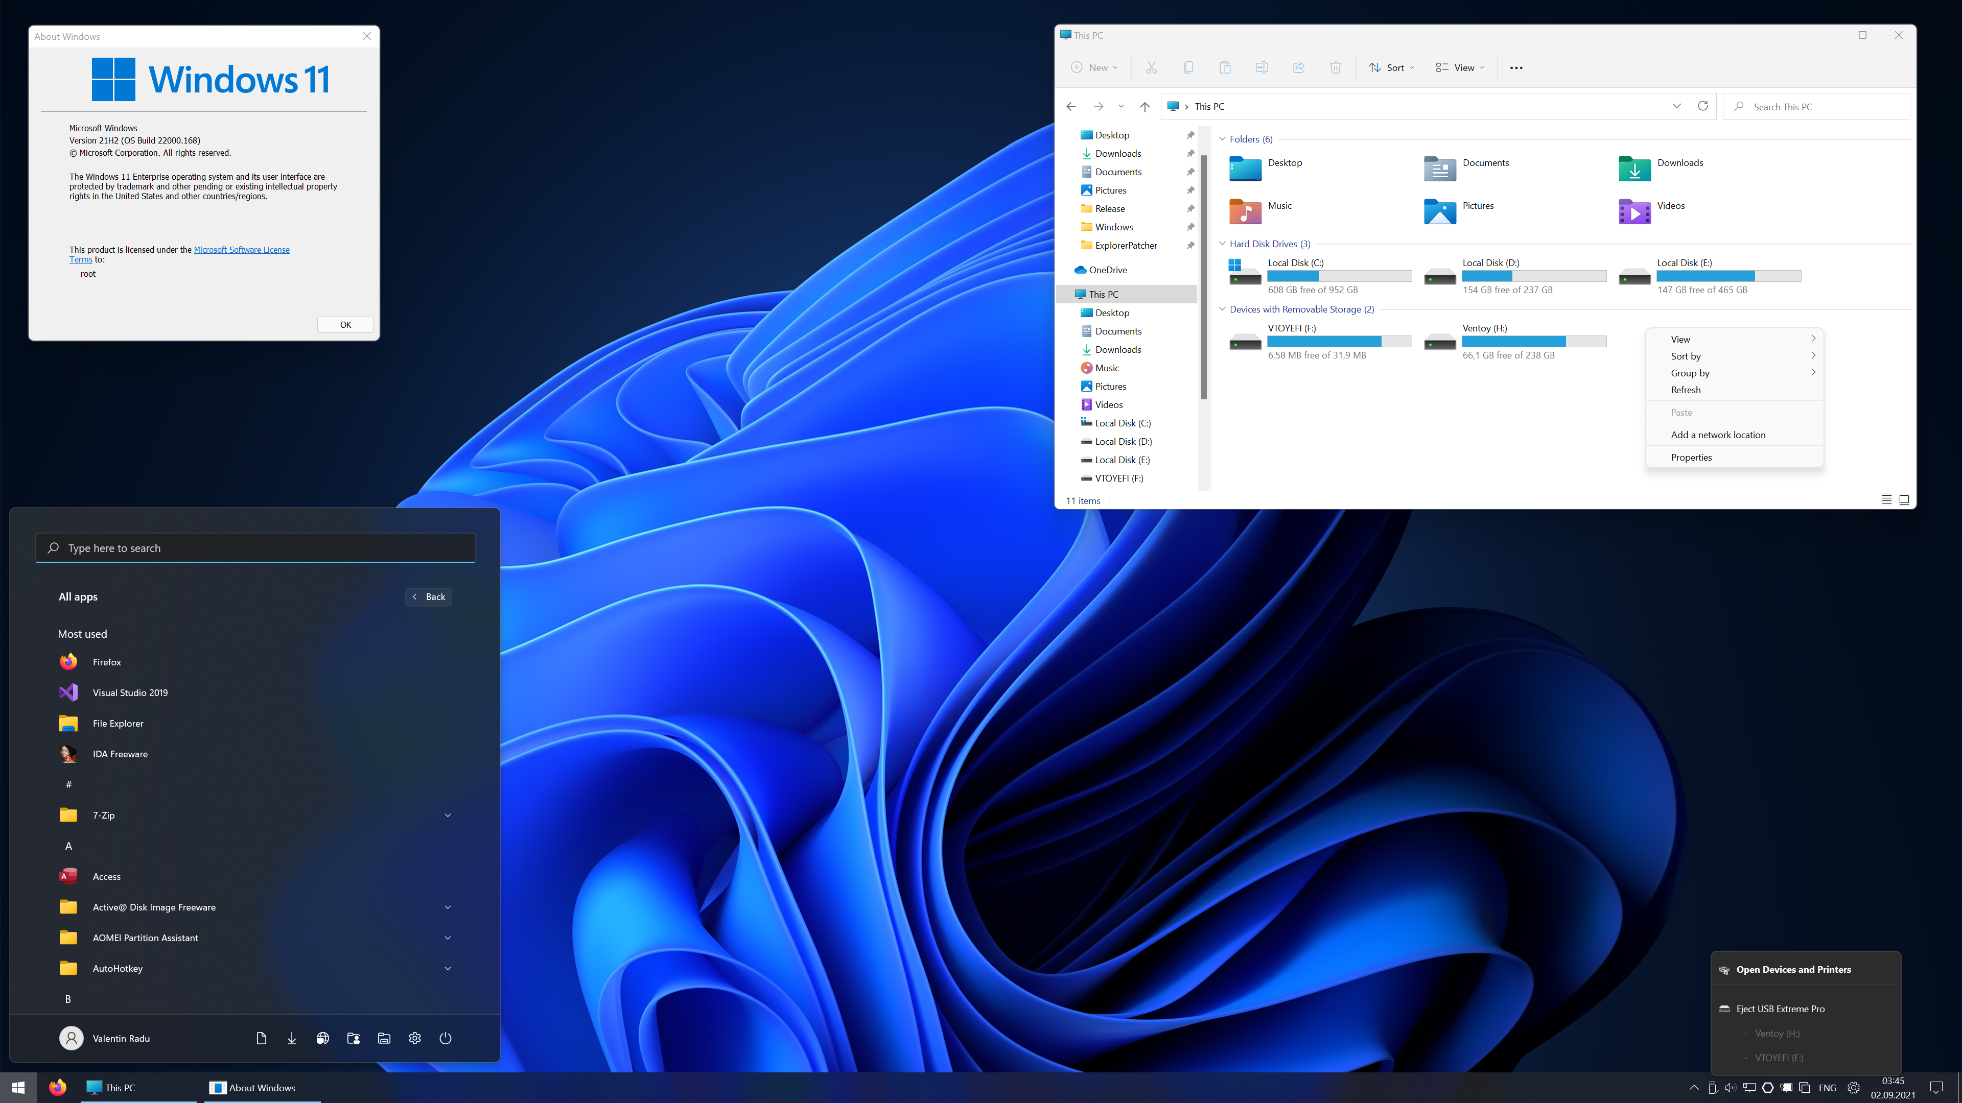This screenshot has width=1962, height=1103.
Task: Click the Local Disk (C:) usage bar
Action: [x=1339, y=276]
